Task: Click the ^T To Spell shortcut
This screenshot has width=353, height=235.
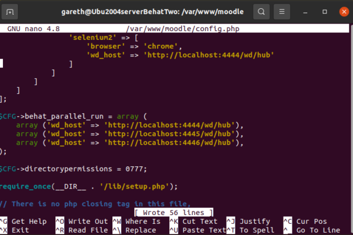Action: [251, 230]
